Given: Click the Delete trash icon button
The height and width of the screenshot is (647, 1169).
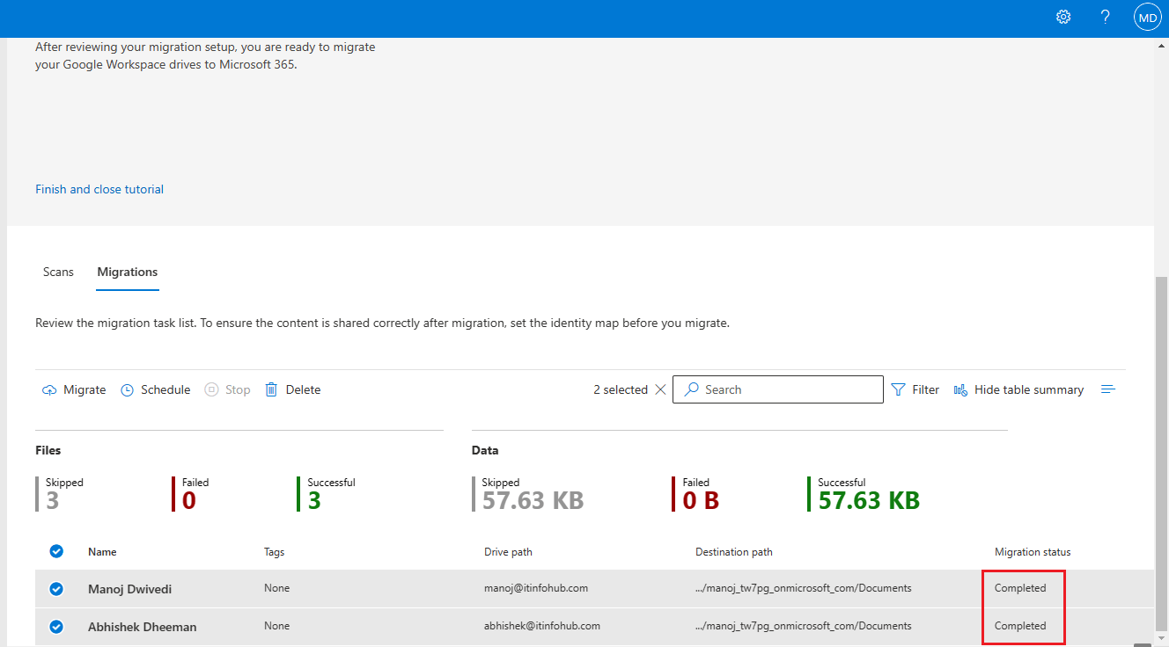Looking at the screenshot, I should point(293,389).
